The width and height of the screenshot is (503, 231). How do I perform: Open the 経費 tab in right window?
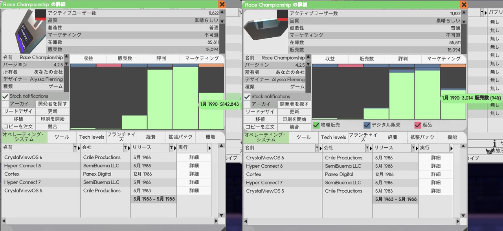393,137
